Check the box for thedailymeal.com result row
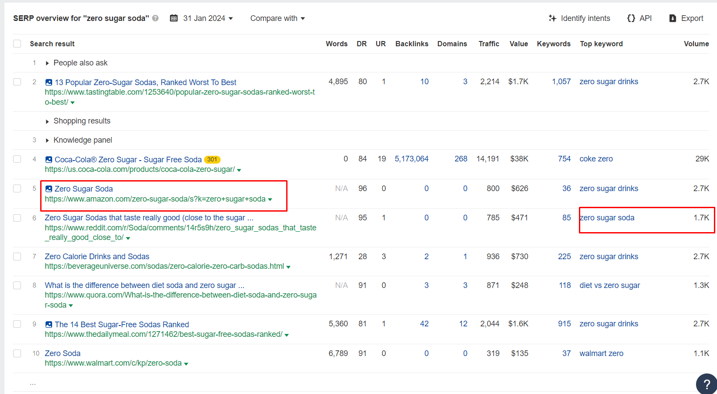717x394 pixels. 17,324
